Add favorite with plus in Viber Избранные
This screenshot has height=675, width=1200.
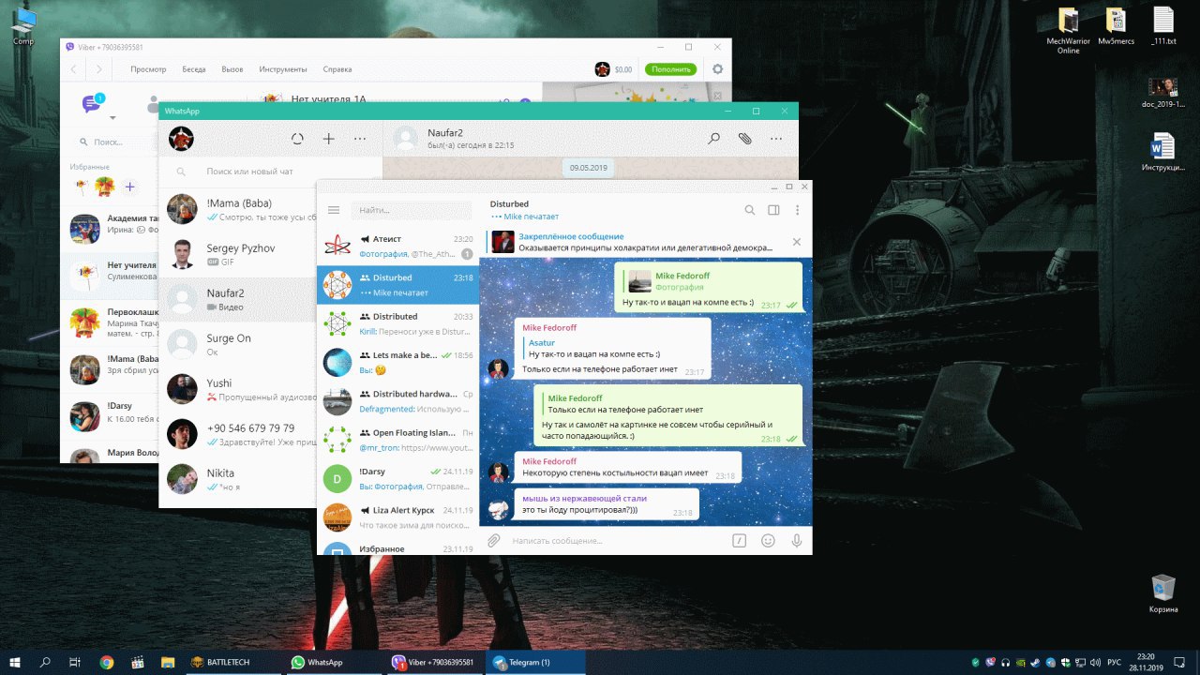(x=129, y=187)
